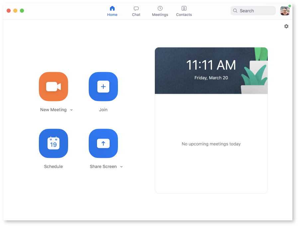Click the New Meeting label
This screenshot has width=299, height=227.
[53, 110]
